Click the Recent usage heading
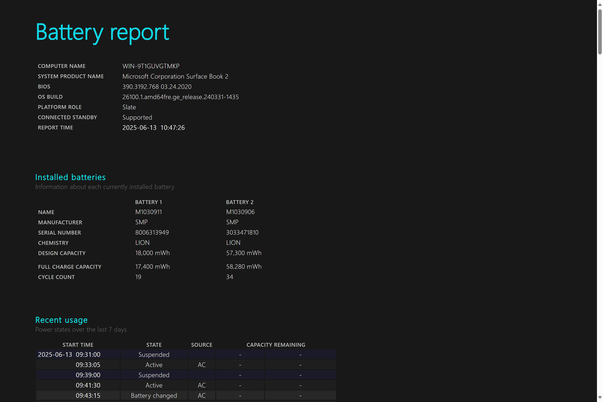Viewport: 603px width, 402px height. 61,320
